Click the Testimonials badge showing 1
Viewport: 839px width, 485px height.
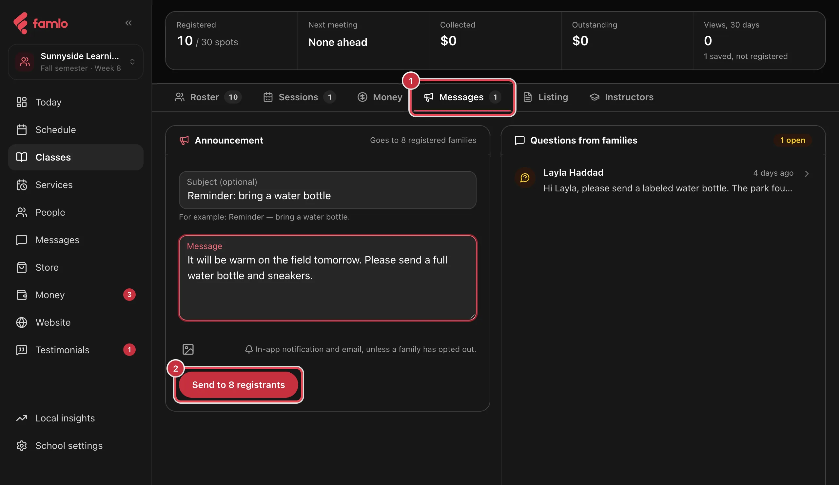pos(129,350)
